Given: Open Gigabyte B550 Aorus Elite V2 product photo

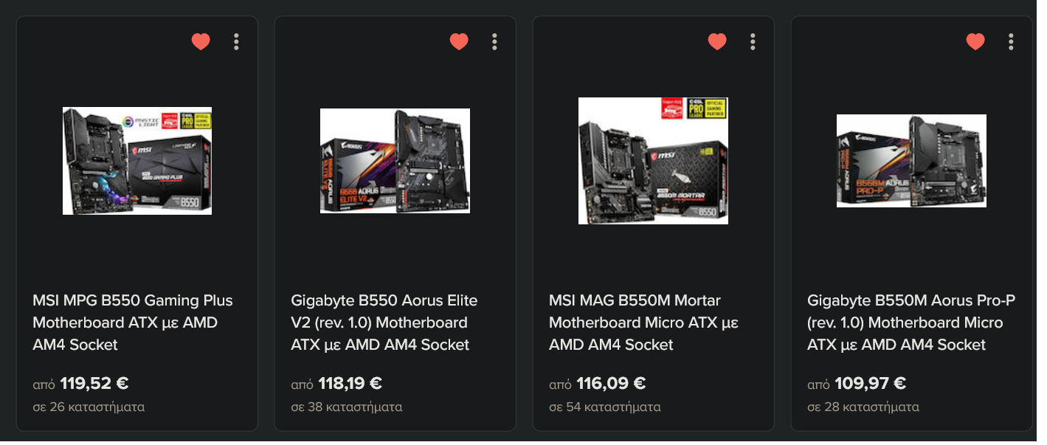Looking at the screenshot, I should 395,161.
